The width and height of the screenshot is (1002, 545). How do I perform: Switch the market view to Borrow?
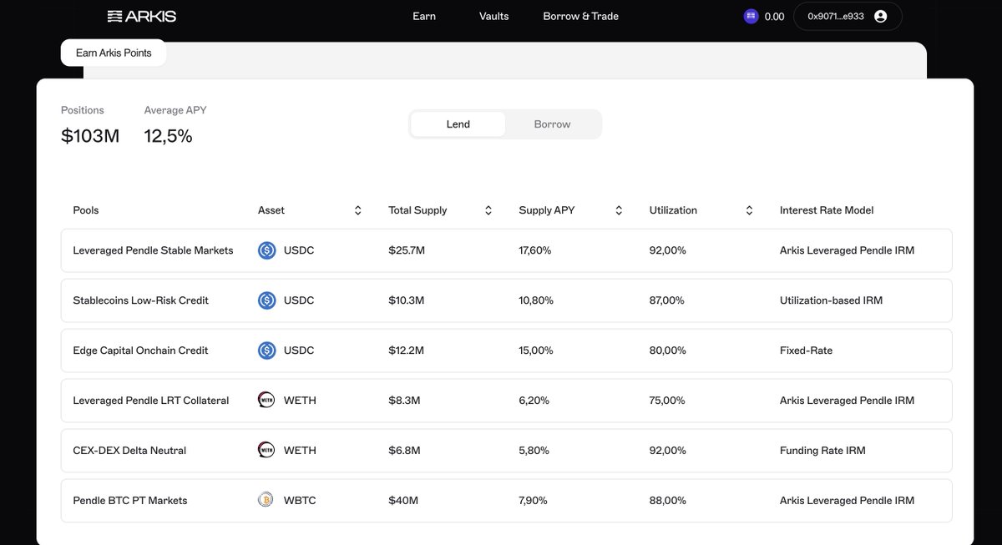551,124
